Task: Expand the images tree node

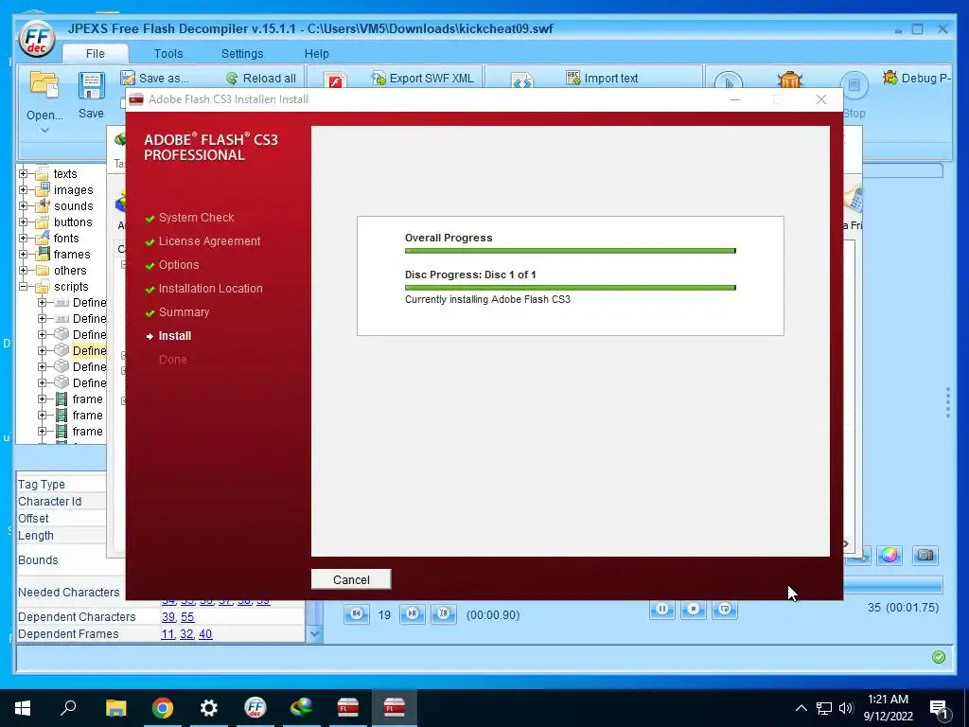Action: point(24,189)
